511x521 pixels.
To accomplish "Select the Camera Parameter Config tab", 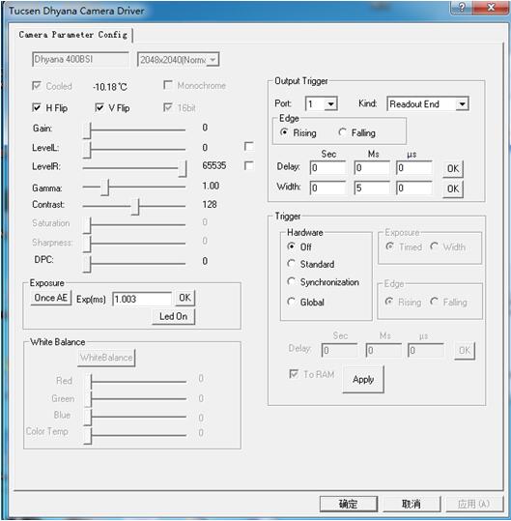I will point(73,35).
